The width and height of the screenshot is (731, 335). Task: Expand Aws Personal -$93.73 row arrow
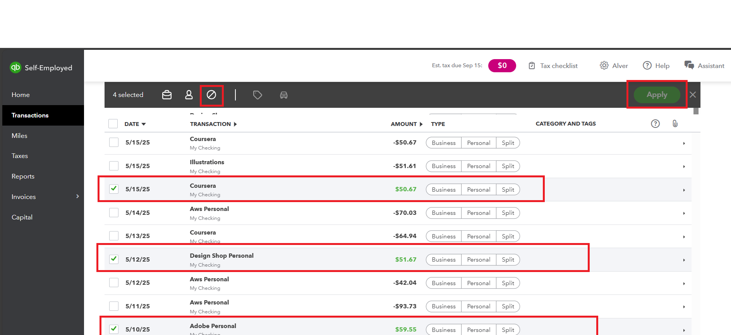(684, 307)
